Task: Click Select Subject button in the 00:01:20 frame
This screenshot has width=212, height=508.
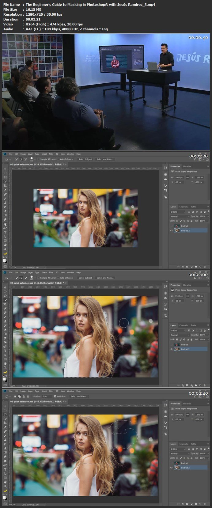Action: coord(85,159)
